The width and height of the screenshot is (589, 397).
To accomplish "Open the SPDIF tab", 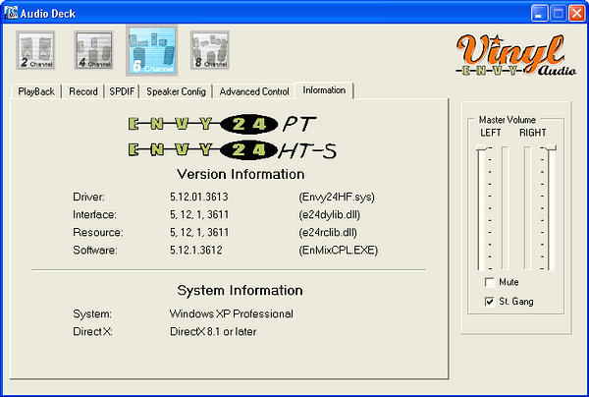I will tap(122, 91).
